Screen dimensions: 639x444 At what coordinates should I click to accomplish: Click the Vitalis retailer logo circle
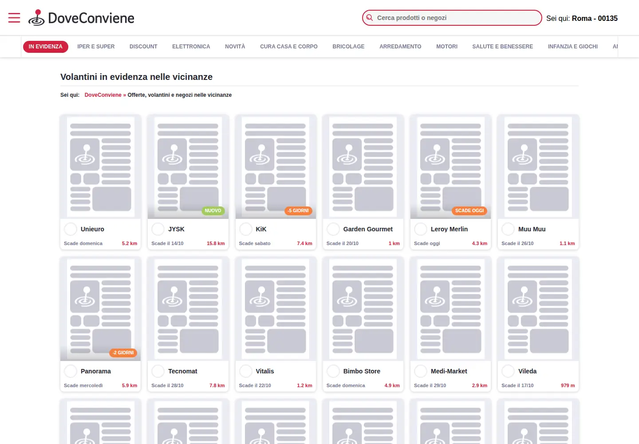[x=246, y=371]
